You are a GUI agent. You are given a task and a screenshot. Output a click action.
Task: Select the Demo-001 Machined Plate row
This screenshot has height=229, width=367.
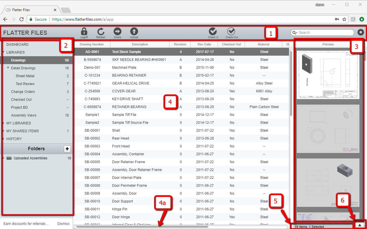[181, 68]
